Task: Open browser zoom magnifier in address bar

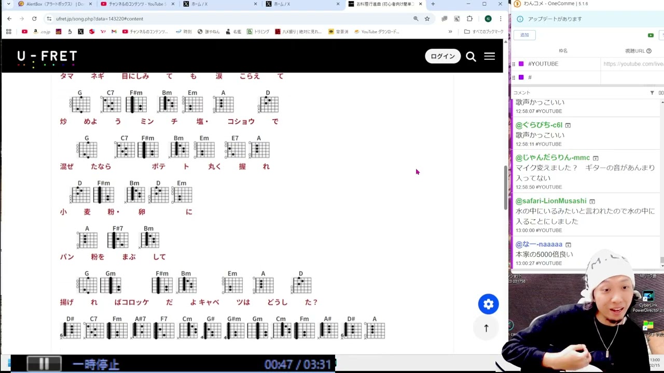Action: click(x=416, y=19)
